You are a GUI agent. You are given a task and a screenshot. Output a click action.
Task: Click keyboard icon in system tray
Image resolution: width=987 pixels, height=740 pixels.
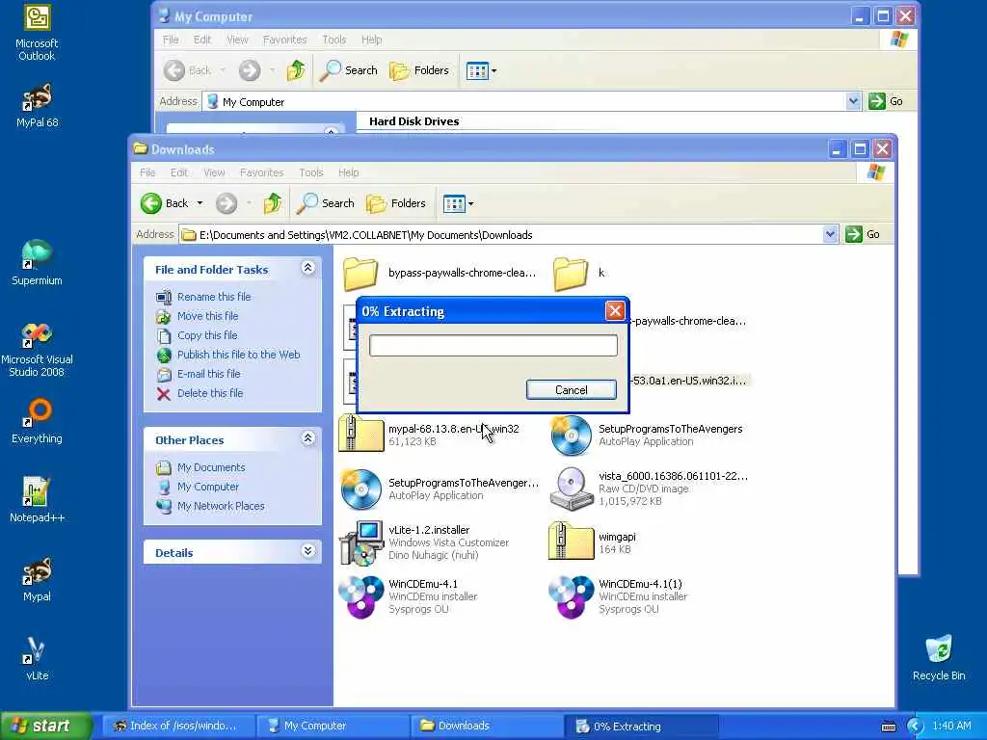pos(889,727)
